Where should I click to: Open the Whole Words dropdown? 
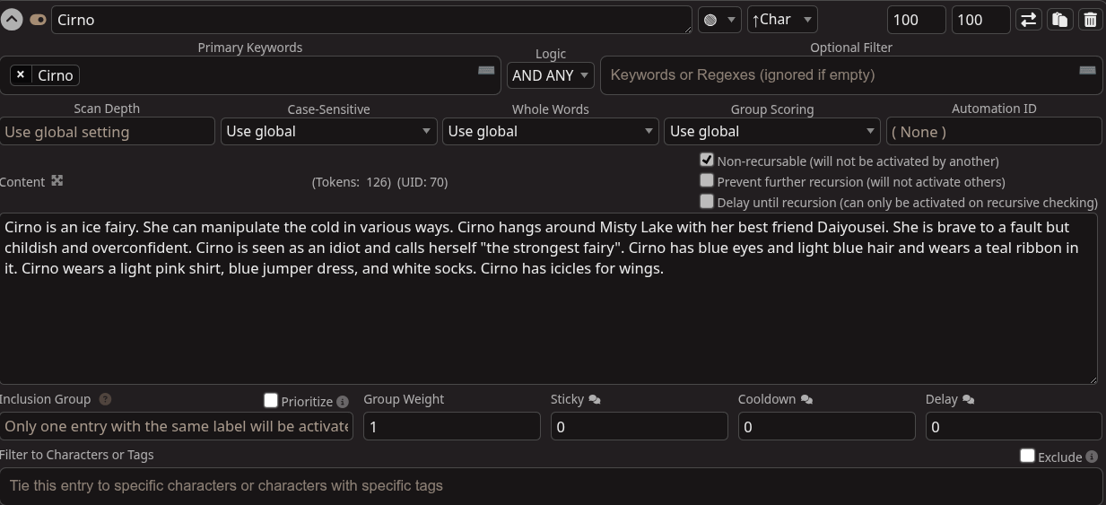pyautogui.click(x=550, y=131)
